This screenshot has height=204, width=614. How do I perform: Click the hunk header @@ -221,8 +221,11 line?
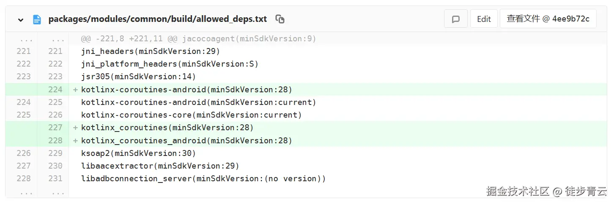tap(198, 39)
